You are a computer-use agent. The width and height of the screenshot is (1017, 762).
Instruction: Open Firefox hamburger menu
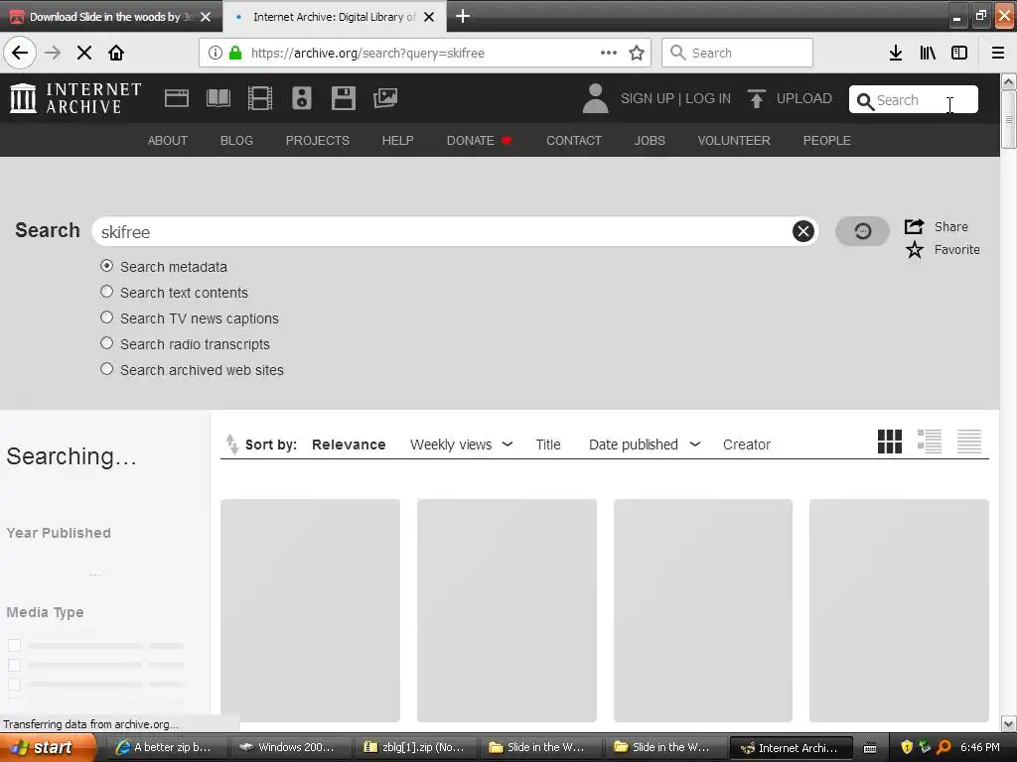click(x=998, y=54)
